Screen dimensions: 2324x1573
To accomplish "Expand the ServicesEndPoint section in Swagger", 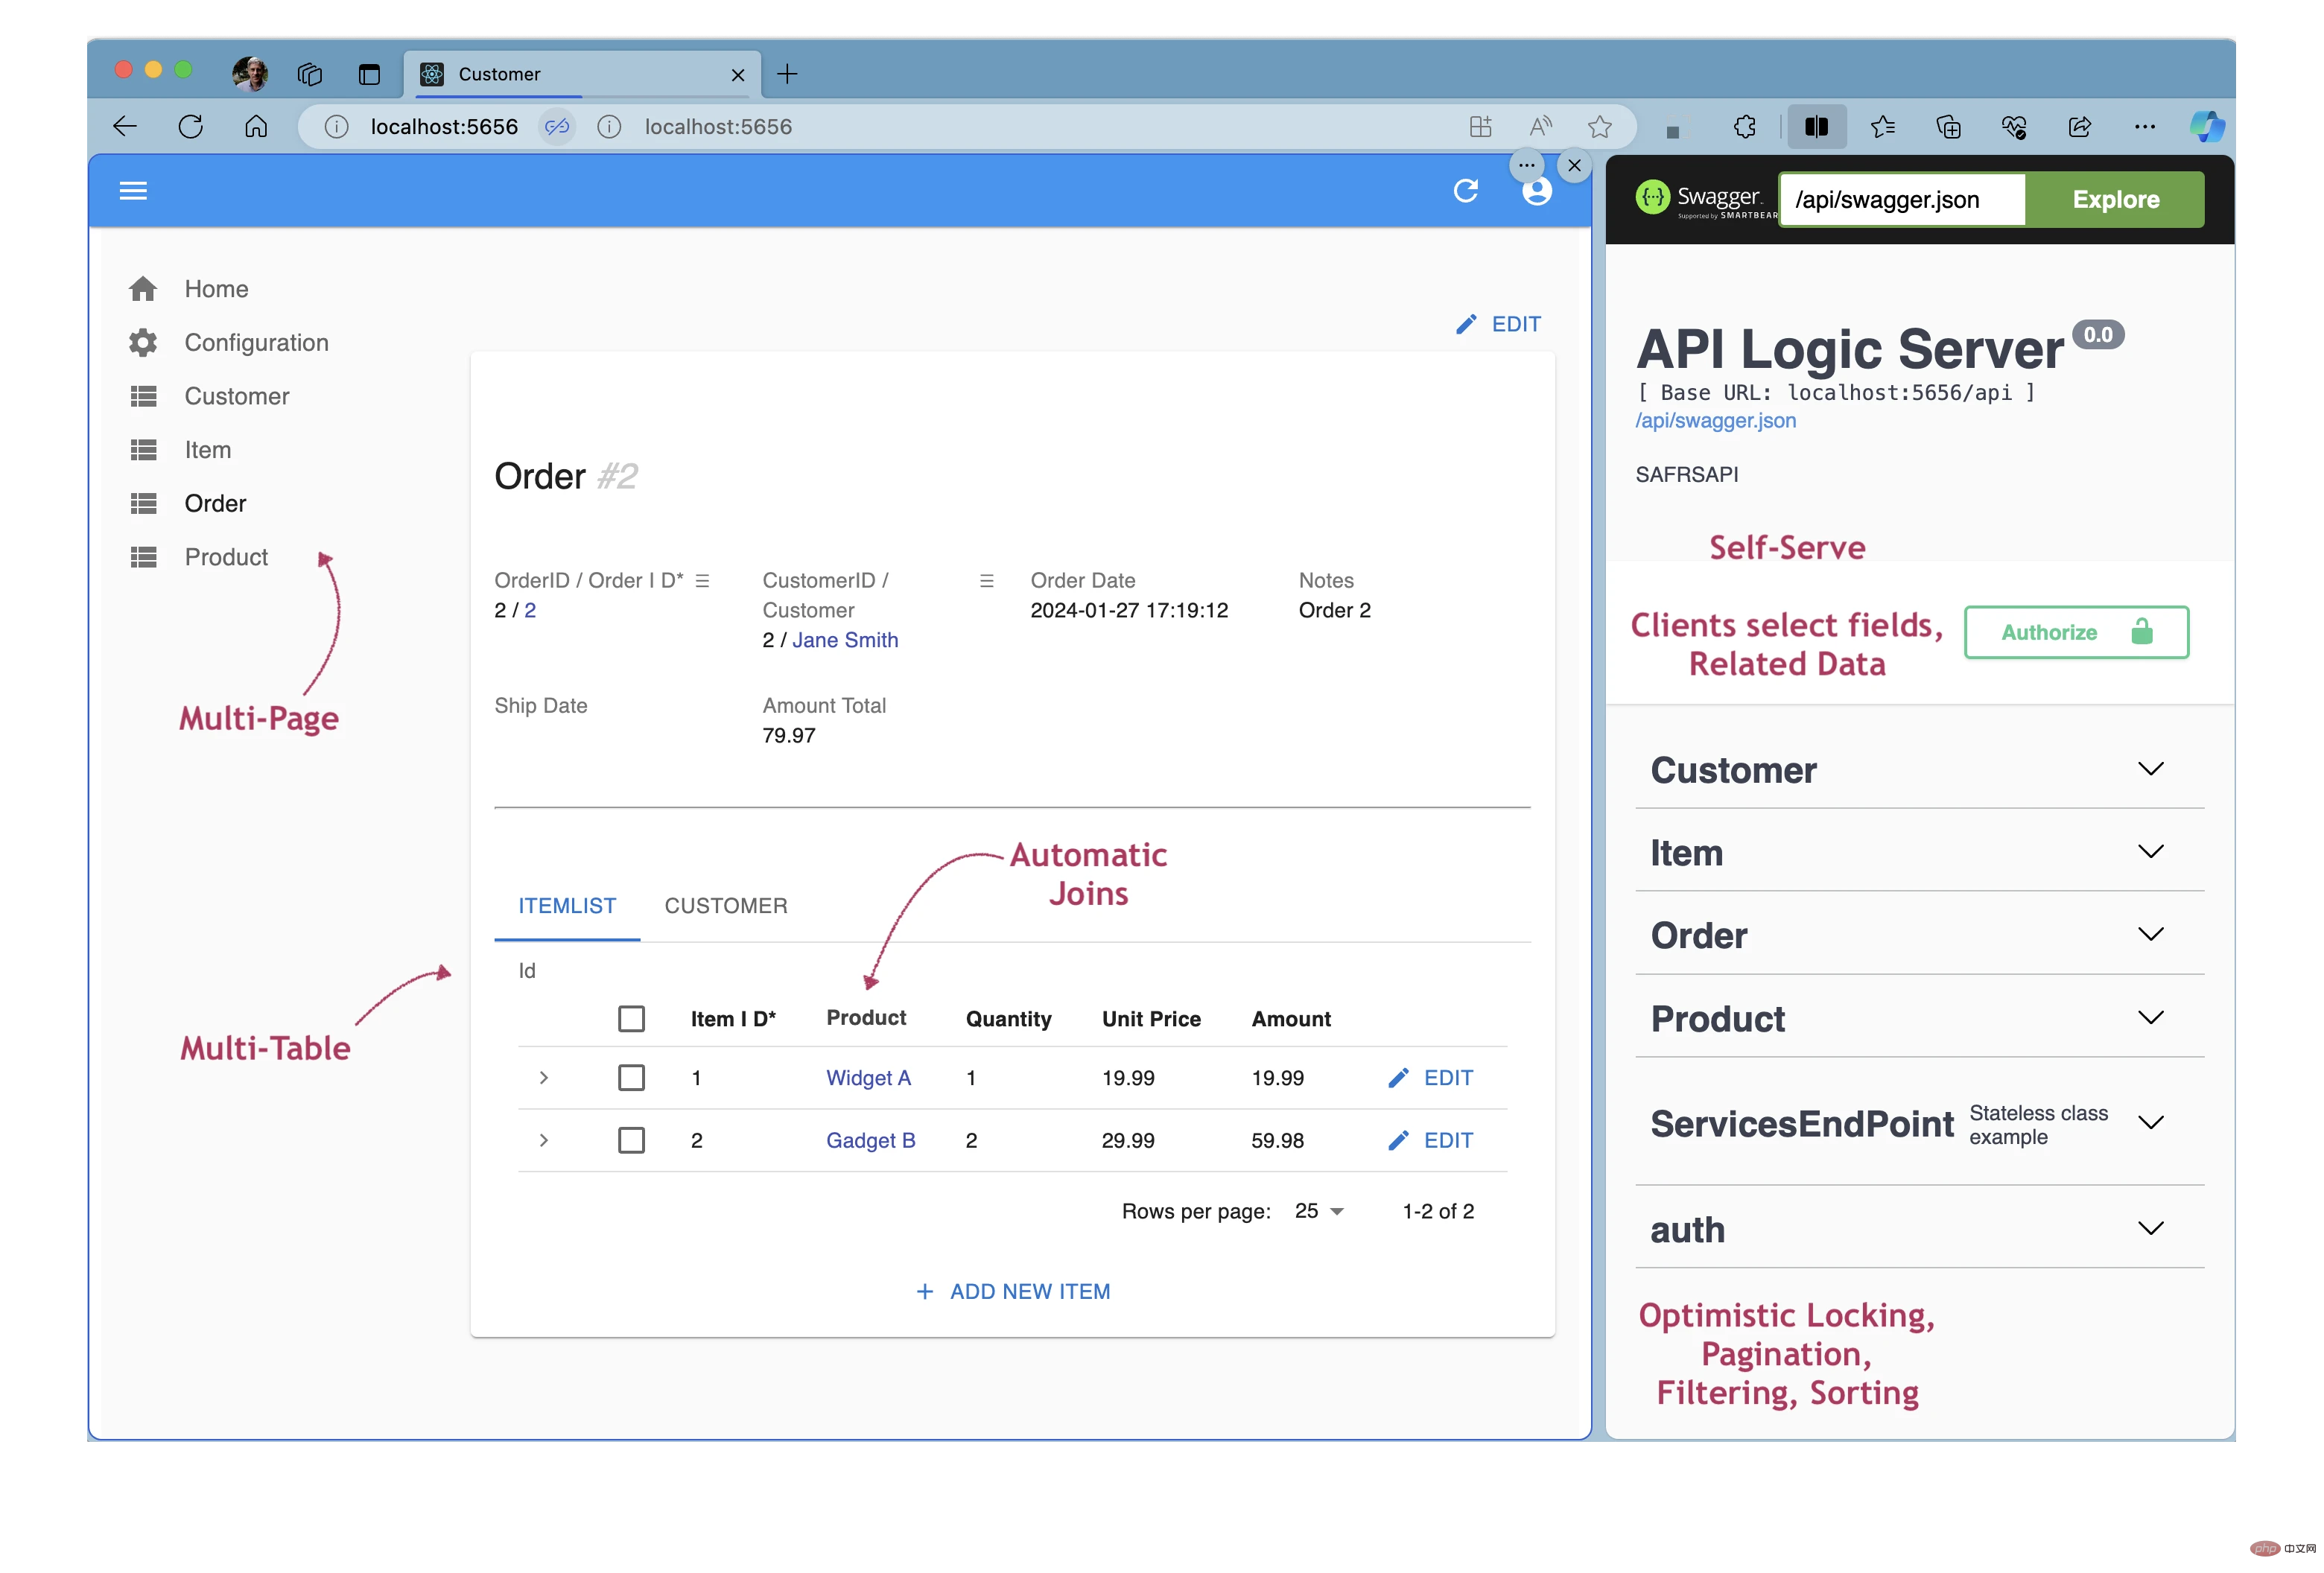I will click(x=1919, y=1123).
